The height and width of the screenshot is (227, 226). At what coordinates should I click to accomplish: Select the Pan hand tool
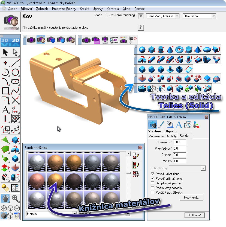click(x=5, y=198)
